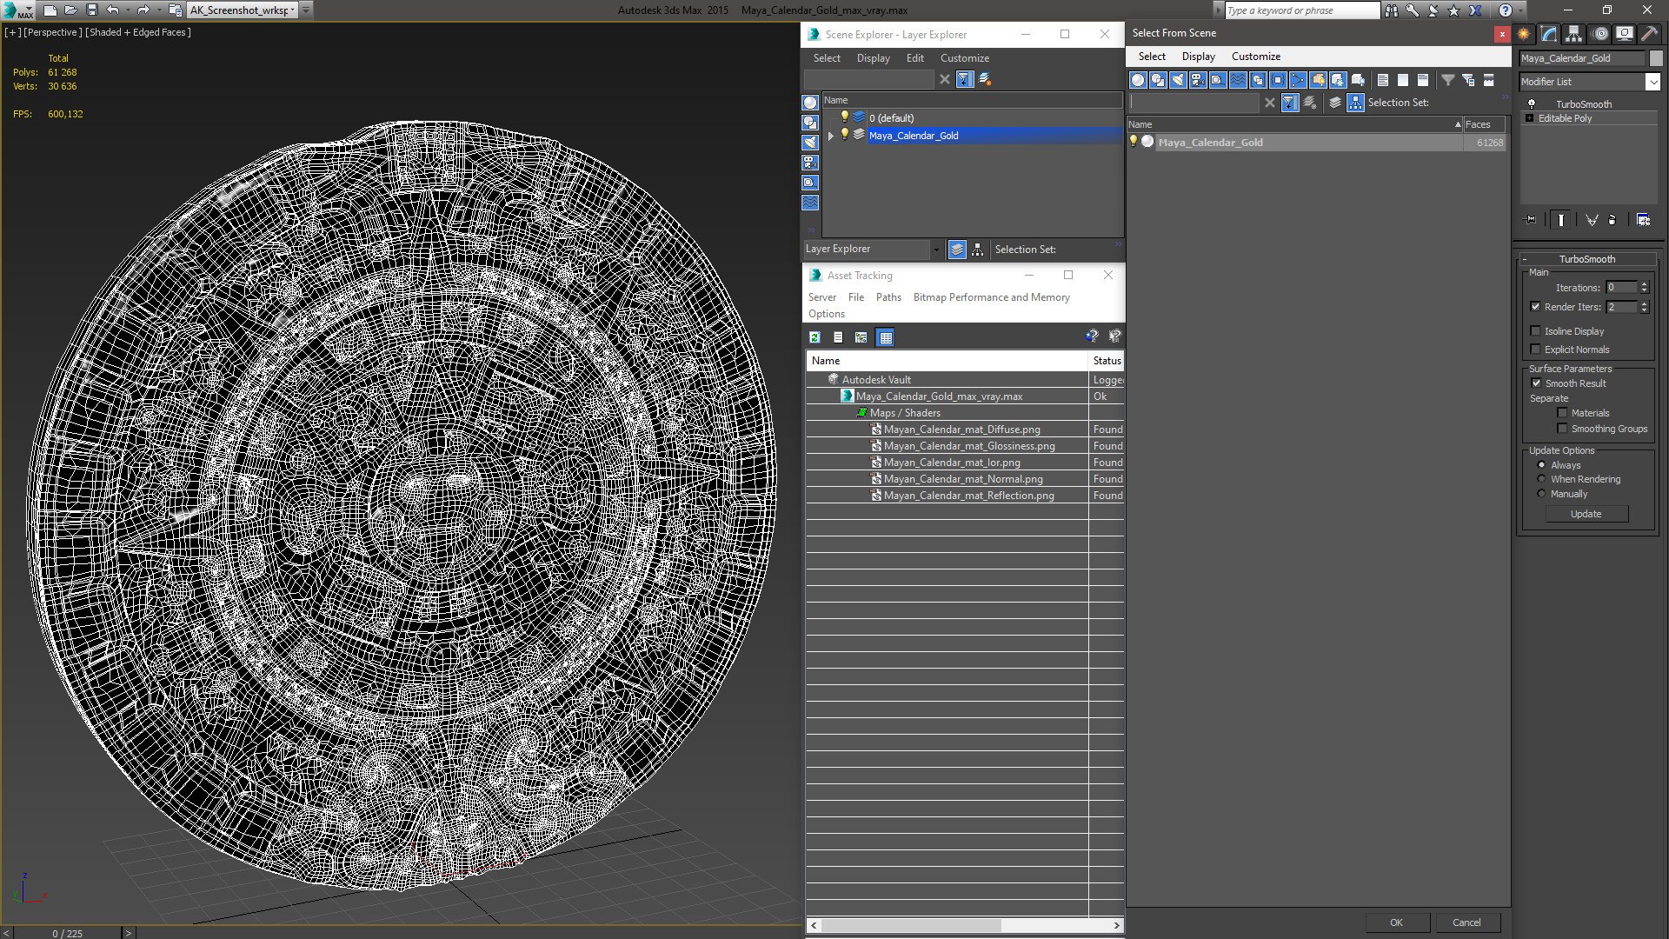Open Display menu in Scene Explorer
The image size is (1669, 939).
click(873, 58)
